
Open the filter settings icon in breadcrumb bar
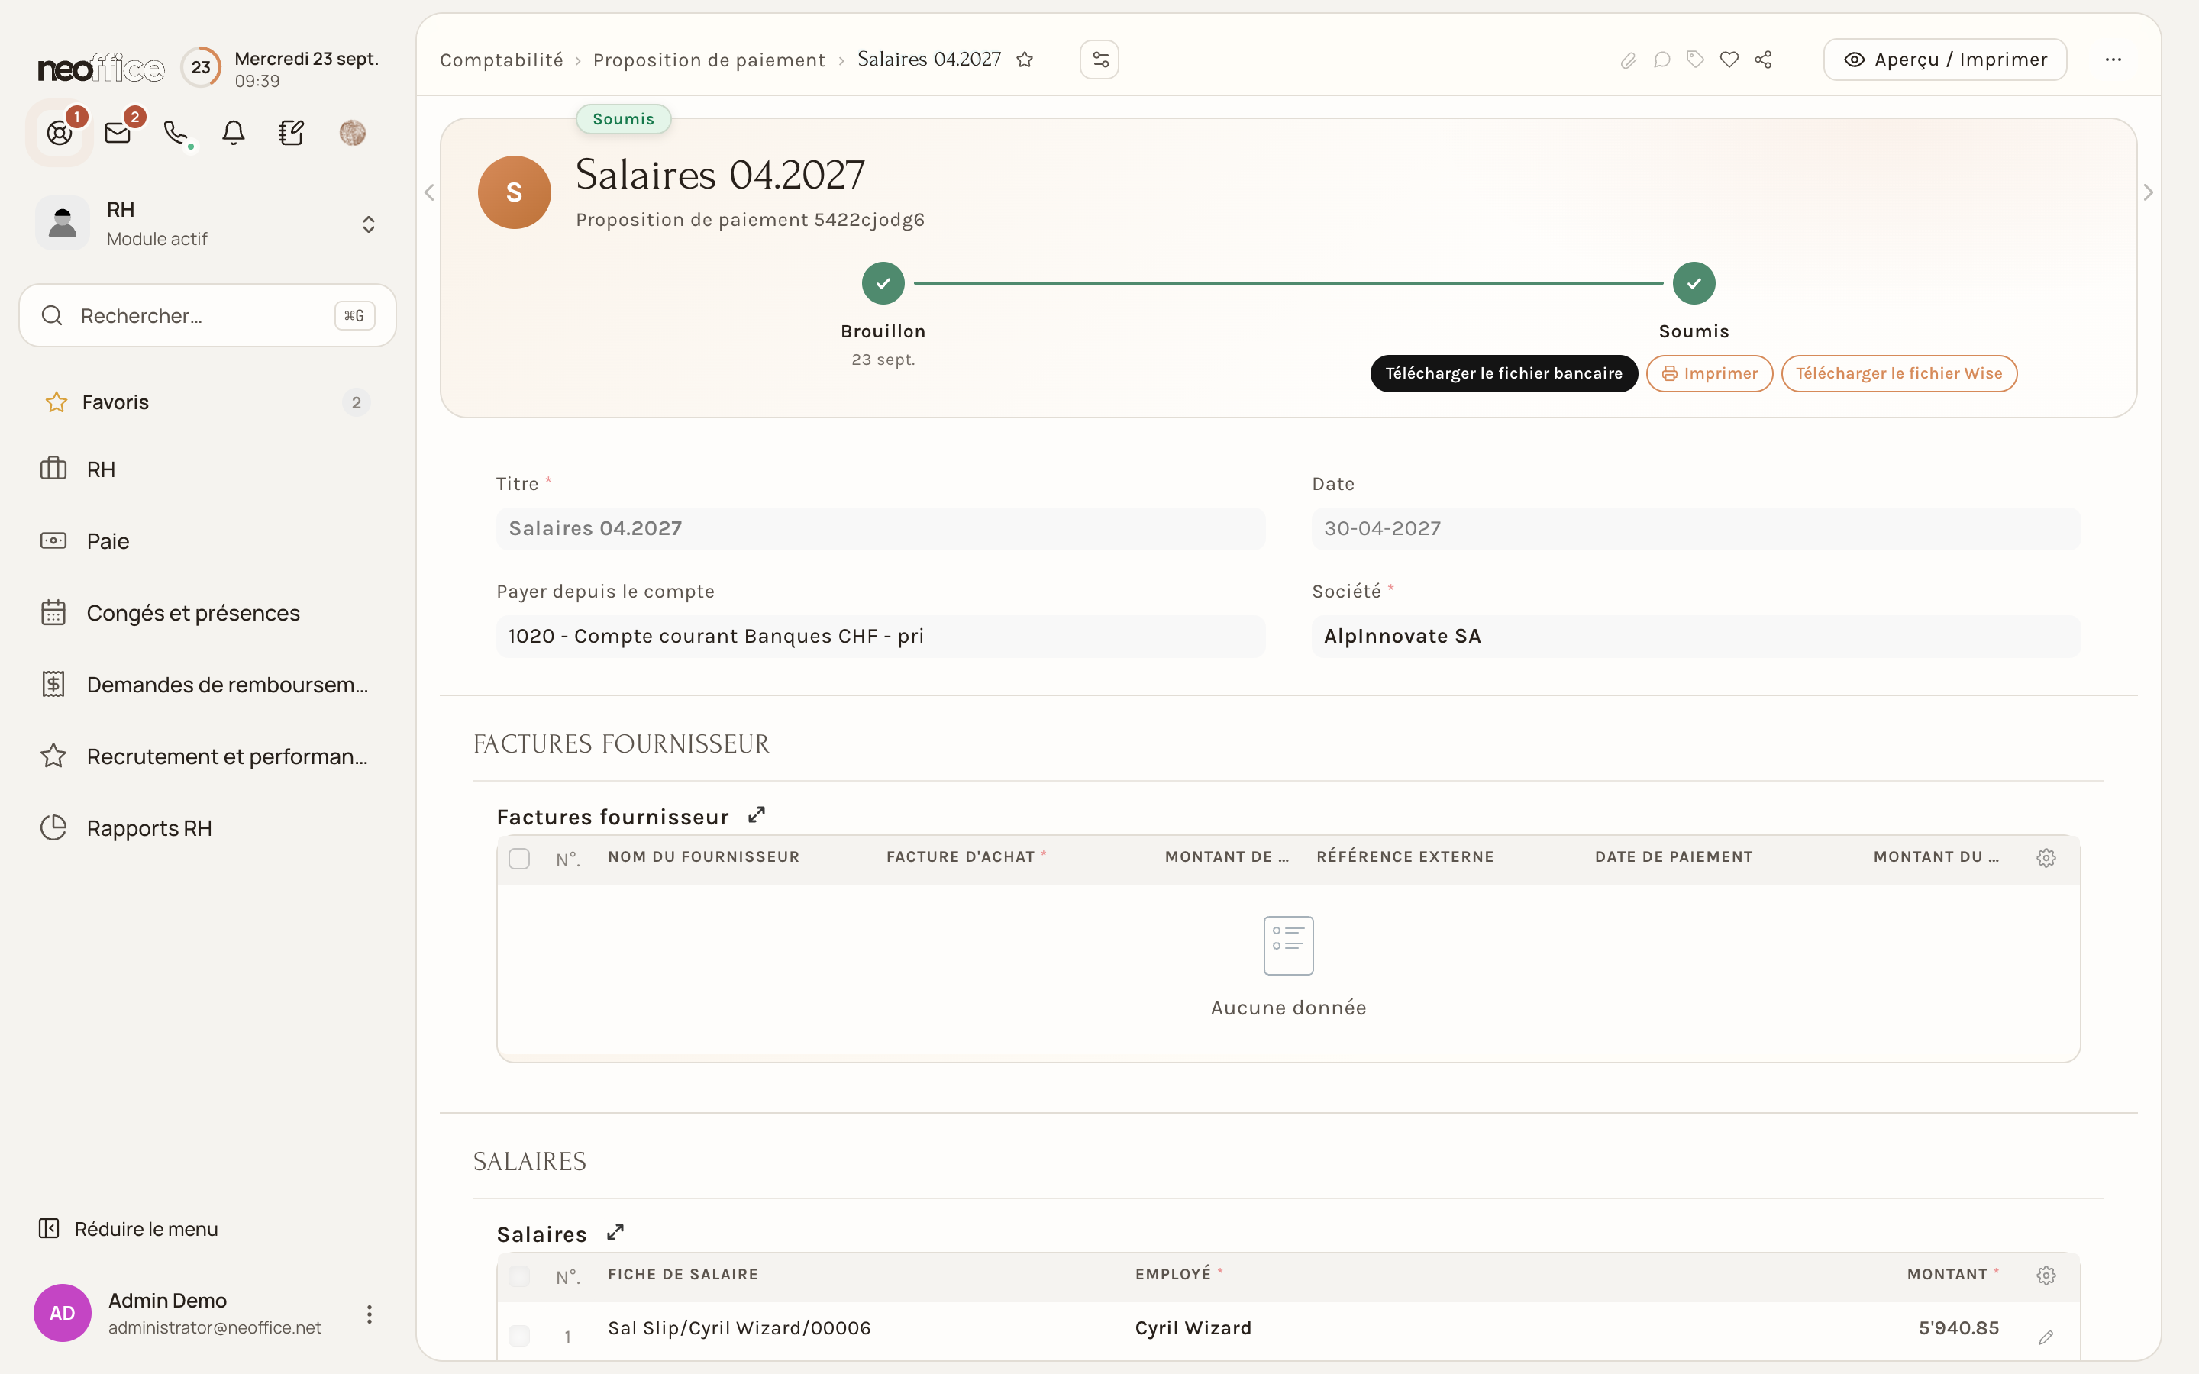[1099, 60]
